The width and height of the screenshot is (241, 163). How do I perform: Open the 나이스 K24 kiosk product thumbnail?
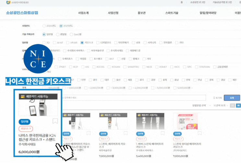(38, 105)
